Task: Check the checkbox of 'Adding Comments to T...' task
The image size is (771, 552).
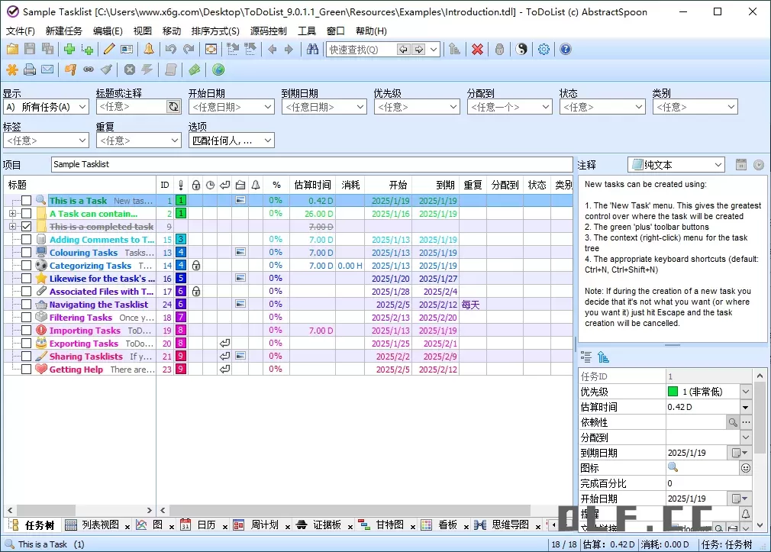Action: pos(25,240)
